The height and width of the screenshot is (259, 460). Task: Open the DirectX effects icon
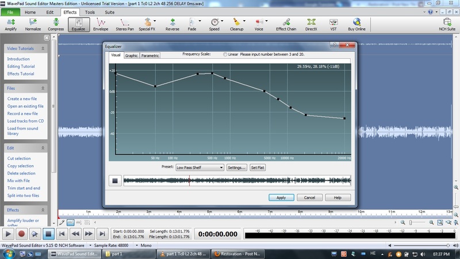pos(311,25)
